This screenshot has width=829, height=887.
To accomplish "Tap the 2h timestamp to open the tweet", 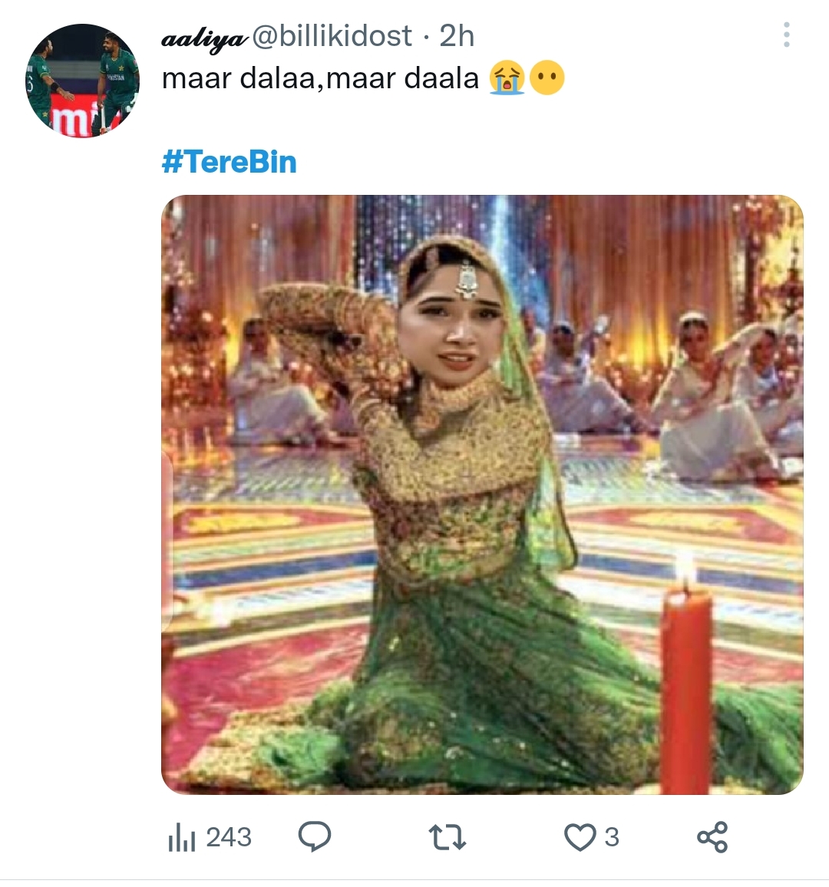I will (455, 35).
